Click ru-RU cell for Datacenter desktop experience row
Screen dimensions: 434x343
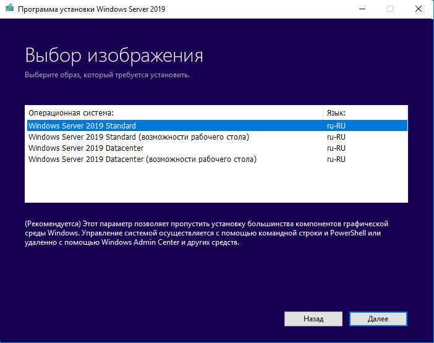tap(336, 159)
